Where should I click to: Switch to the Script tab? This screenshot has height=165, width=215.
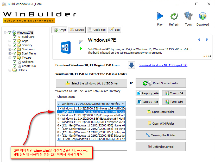point(60,30)
